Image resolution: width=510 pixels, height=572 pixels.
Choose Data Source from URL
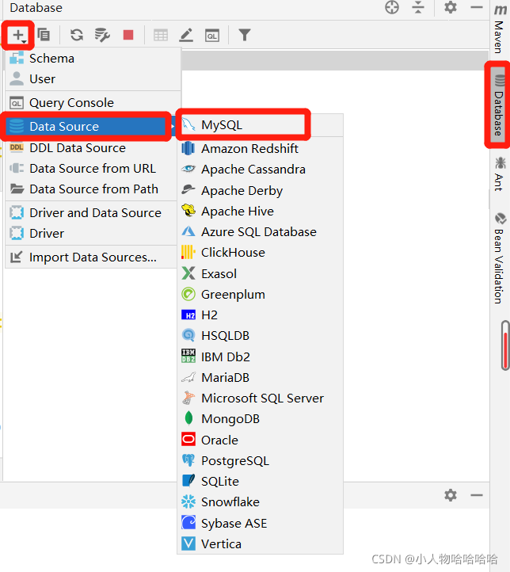(x=91, y=169)
